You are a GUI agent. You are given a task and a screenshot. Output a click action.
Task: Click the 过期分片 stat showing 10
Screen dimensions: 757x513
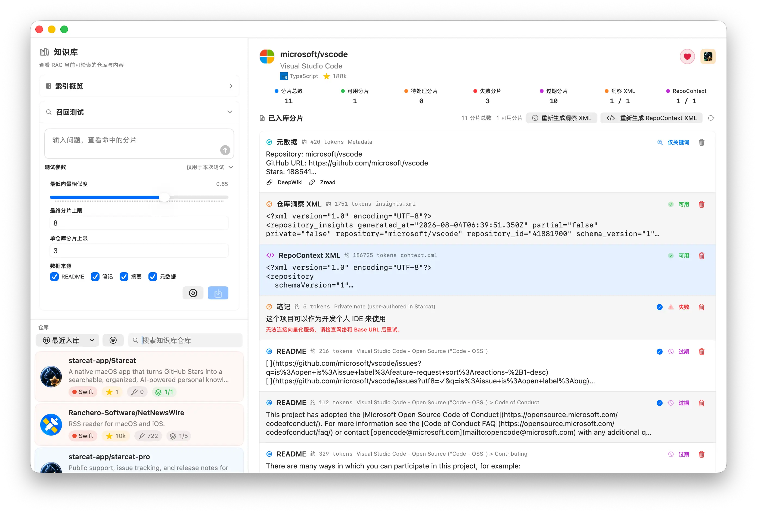(x=553, y=96)
